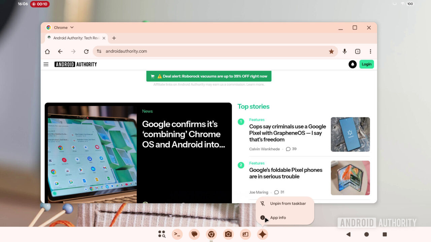The height and width of the screenshot is (242, 431).
Task: Open the GrapheneOS Pixel story thumbnail
Action: pyautogui.click(x=350, y=134)
